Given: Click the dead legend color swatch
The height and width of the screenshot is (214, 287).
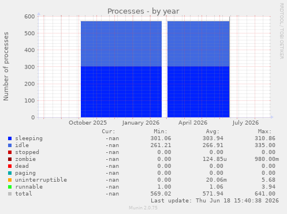Looking at the screenshot, I should coord(10,166).
